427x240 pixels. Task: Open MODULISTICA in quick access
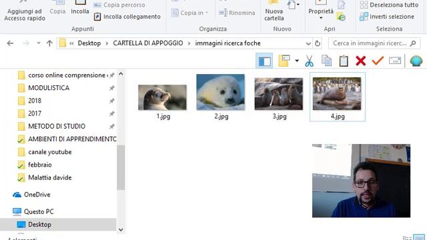pyautogui.click(x=49, y=88)
